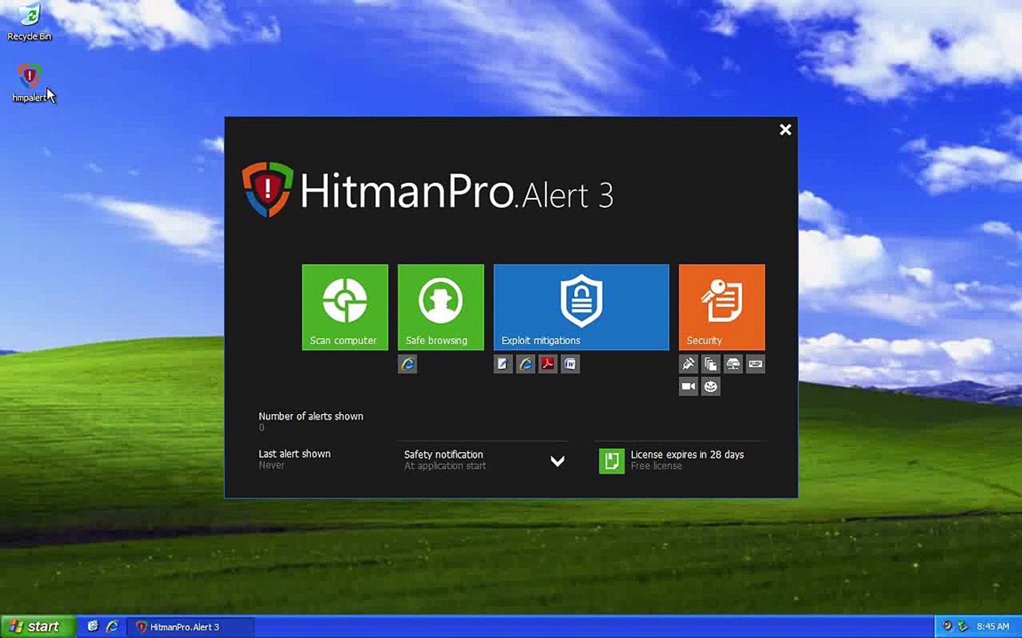Open the orange Security tile
Image resolution: width=1022 pixels, height=638 pixels.
722,307
